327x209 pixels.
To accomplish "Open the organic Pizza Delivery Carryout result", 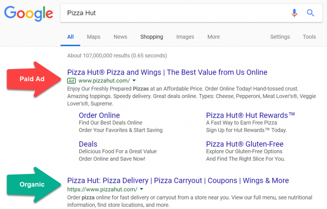I will [178, 181].
